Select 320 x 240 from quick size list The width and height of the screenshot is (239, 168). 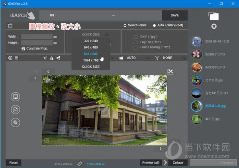pyautogui.click(x=91, y=41)
